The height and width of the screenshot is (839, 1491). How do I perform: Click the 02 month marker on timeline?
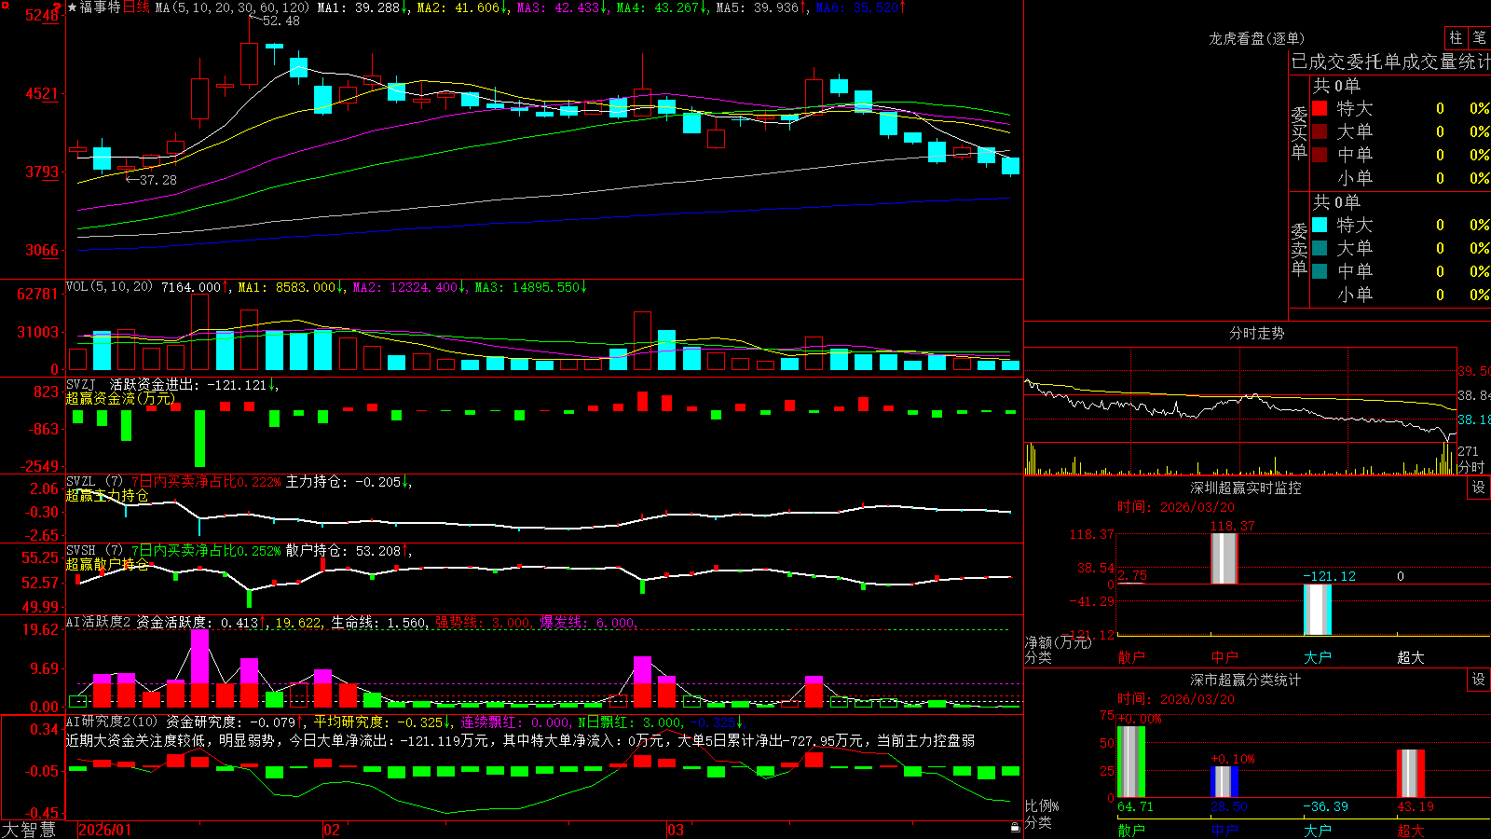click(331, 830)
